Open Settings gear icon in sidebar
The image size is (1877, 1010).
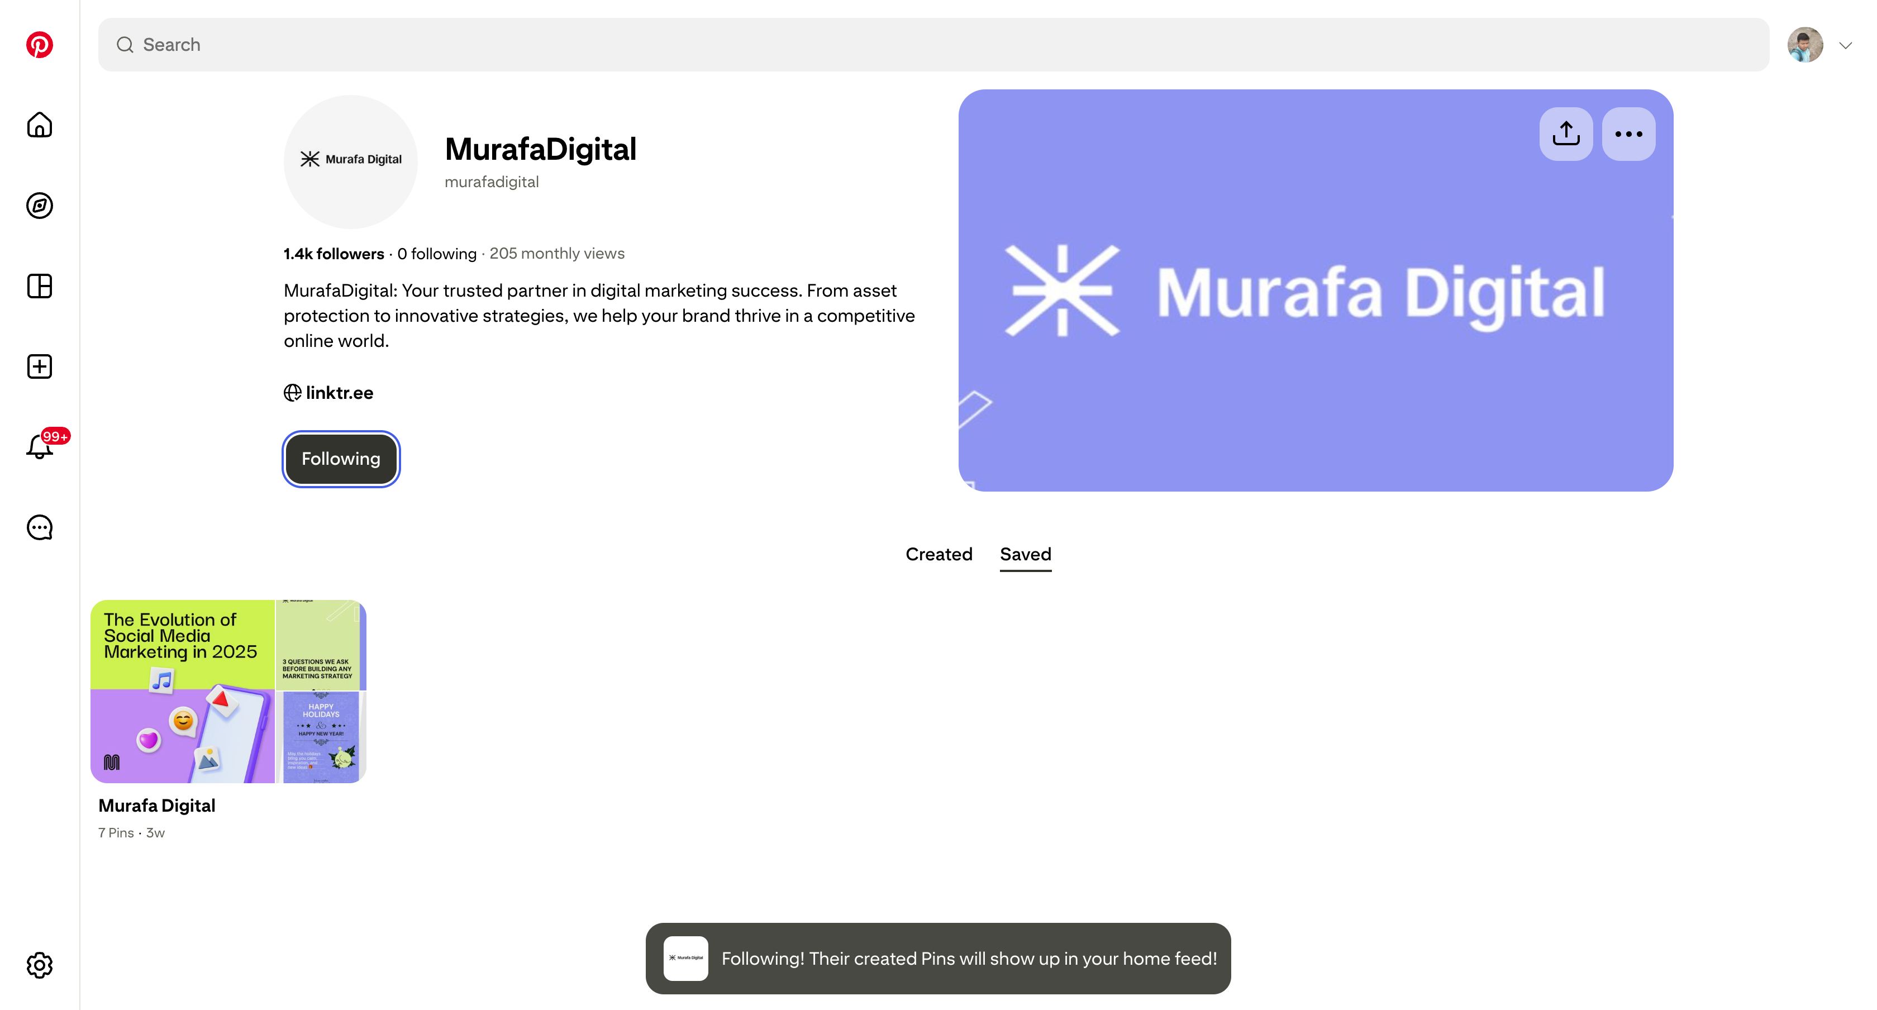[39, 965]
